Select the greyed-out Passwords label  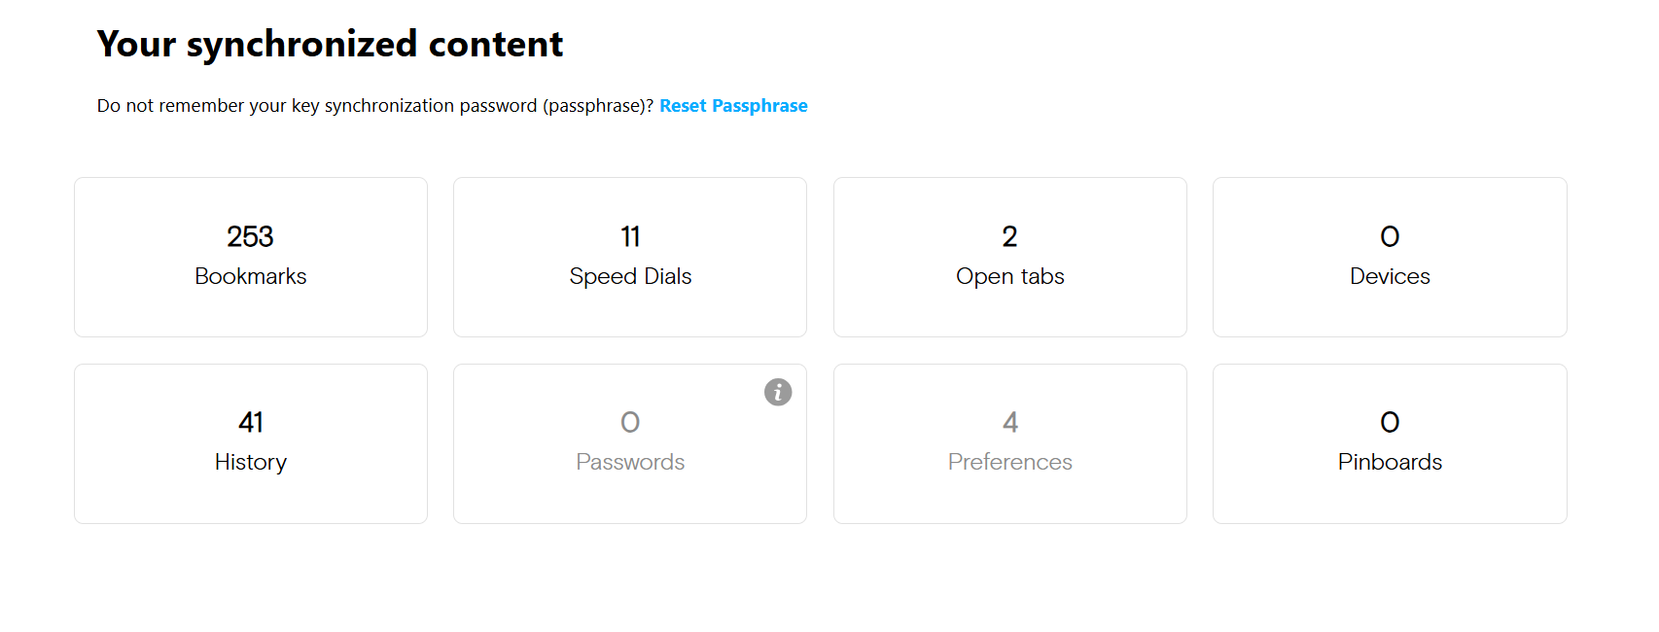[x=630, y=462]
